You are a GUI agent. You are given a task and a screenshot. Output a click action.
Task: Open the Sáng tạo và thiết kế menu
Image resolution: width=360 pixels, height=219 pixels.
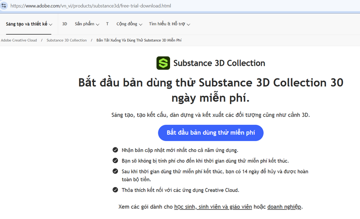(29, 24)
